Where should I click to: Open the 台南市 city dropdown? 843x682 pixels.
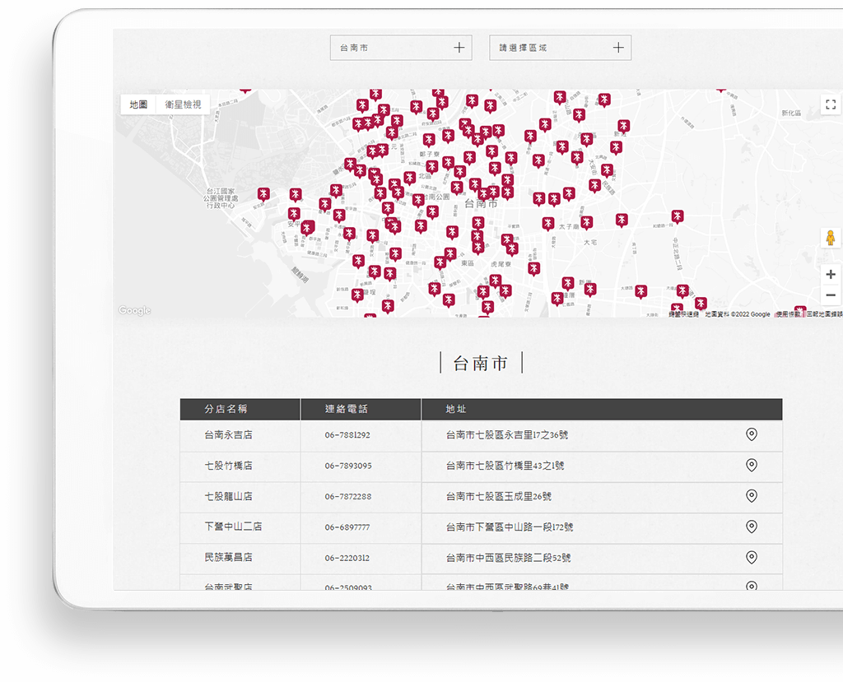[401, 48]
